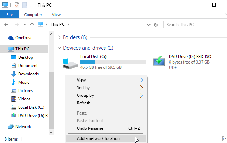
Task: Switch to the Computer ribbon tab
Action: click(x=33, y=15)
